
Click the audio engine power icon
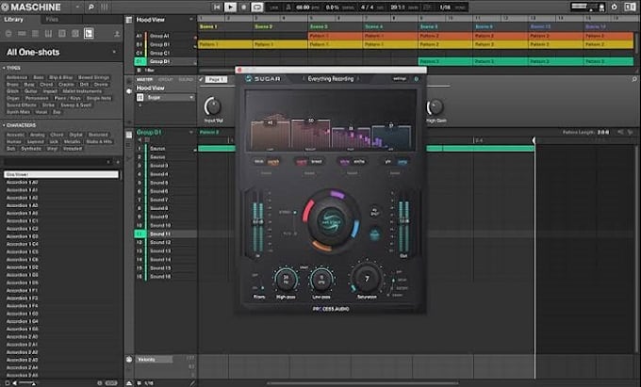coord(614,7)
